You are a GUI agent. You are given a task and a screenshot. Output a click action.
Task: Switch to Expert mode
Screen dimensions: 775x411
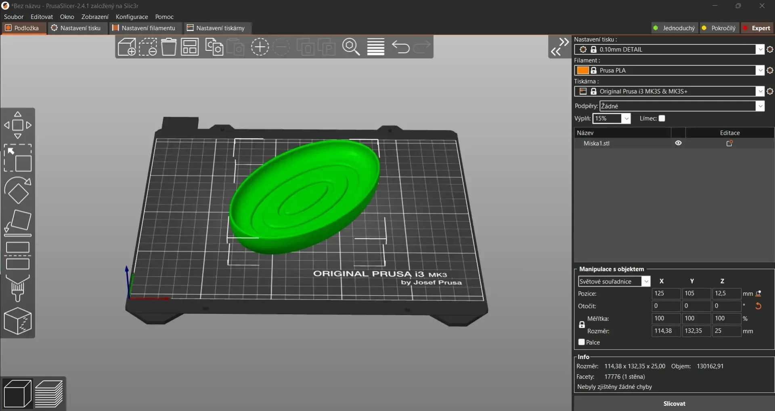click(757, 28)
